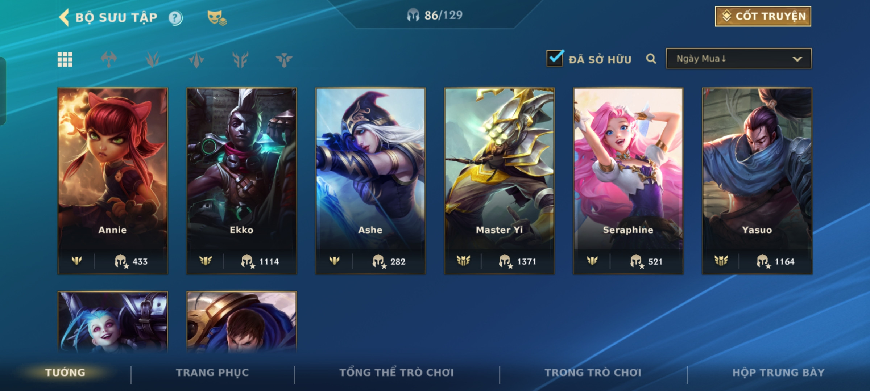Select the all-champions grid filter icon
The image size is (870, 391).
(x=65, y=59)
